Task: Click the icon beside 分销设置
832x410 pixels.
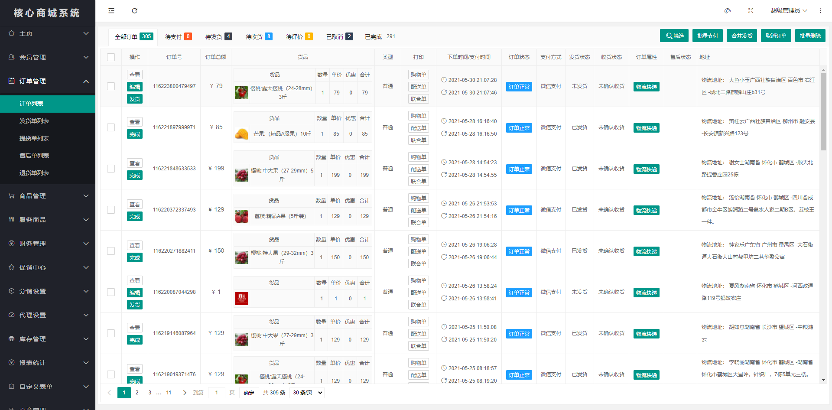Action: point(12,291)
